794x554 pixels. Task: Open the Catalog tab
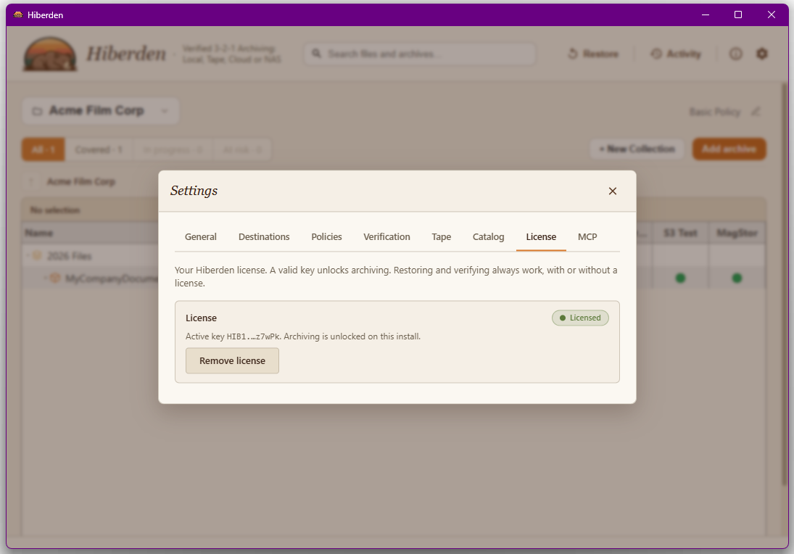tap(488, 236)
